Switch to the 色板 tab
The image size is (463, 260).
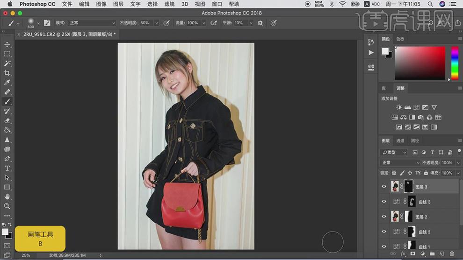pos(400,39)
